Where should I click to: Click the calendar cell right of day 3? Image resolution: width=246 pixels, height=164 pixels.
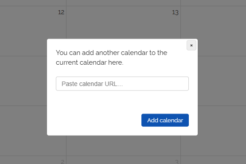[x=213, y=160]
